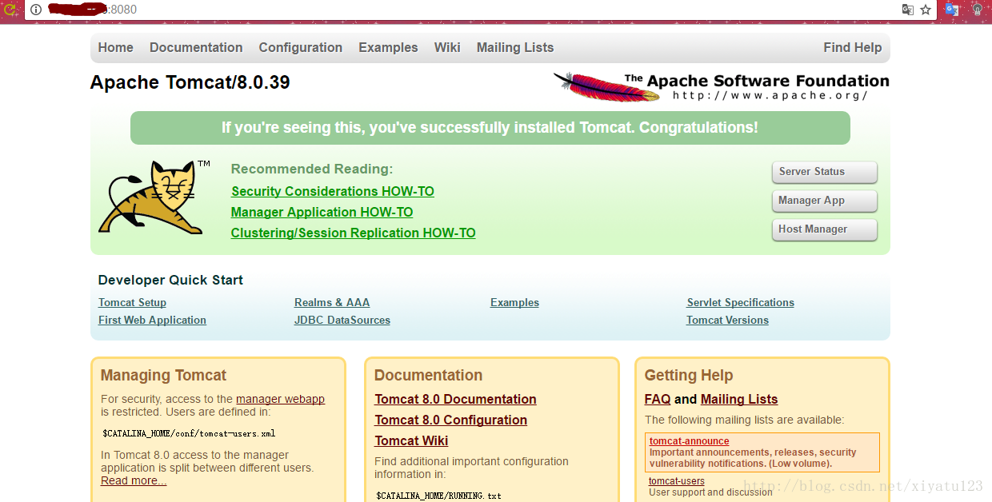This screenshot has height=502, width=992.
Task: Click the browser reload icon
Action: click(x=10, y=10)
